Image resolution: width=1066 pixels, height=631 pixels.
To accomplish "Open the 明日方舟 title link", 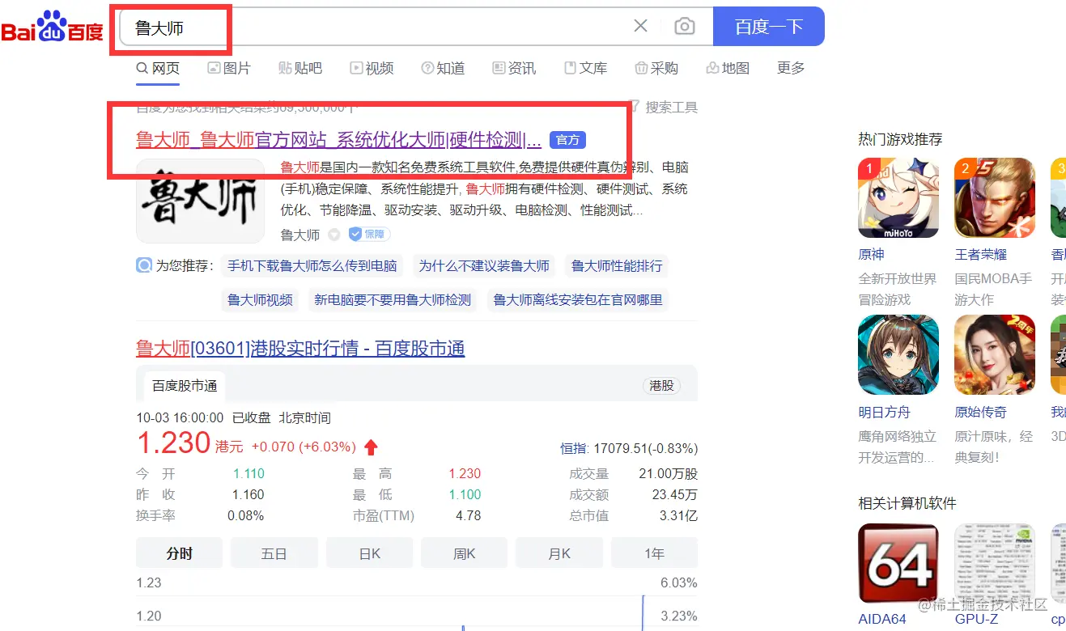I will [885, 413].
